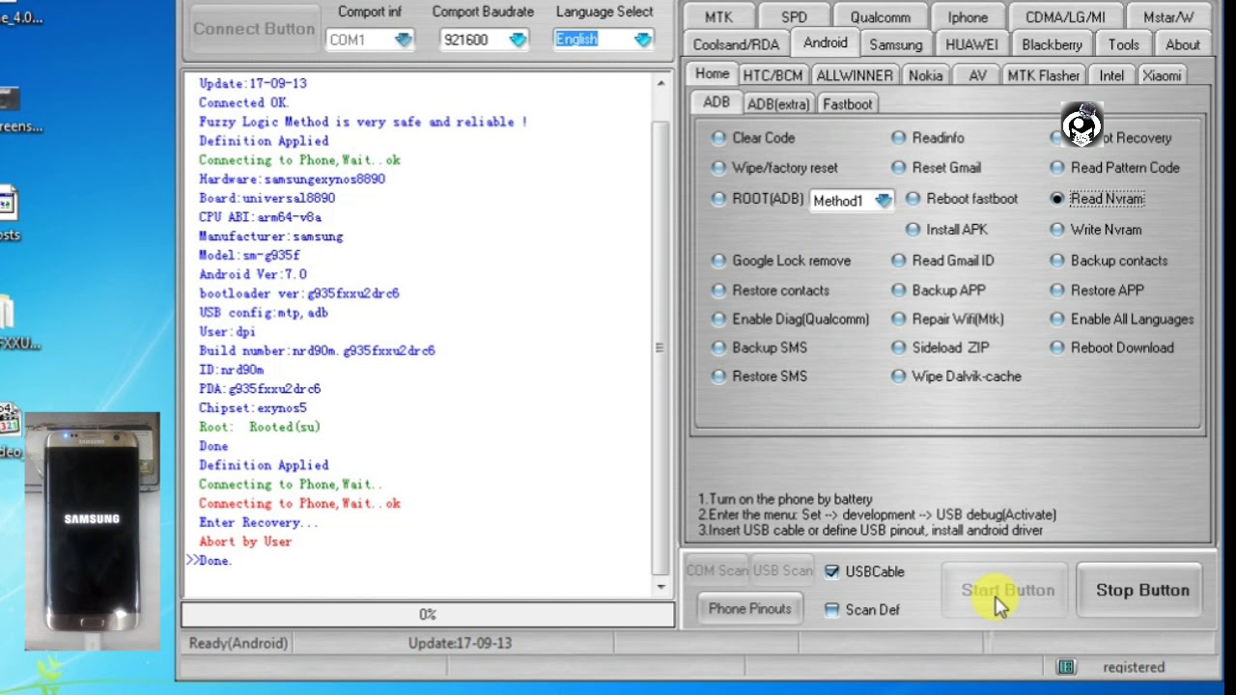Viewport: 1236px width, 695px height.
Task: Select the Backup APP option
Action: [899, 291]
